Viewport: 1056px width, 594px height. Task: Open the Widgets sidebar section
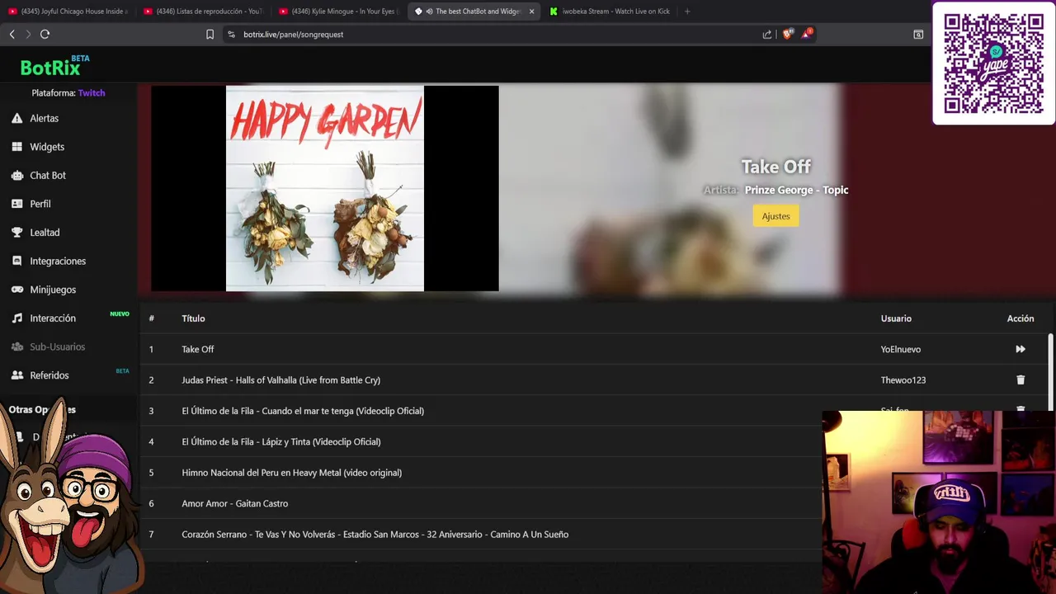(37, 147)
